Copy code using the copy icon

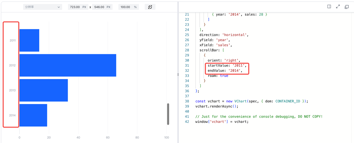(x=347, y=7)
